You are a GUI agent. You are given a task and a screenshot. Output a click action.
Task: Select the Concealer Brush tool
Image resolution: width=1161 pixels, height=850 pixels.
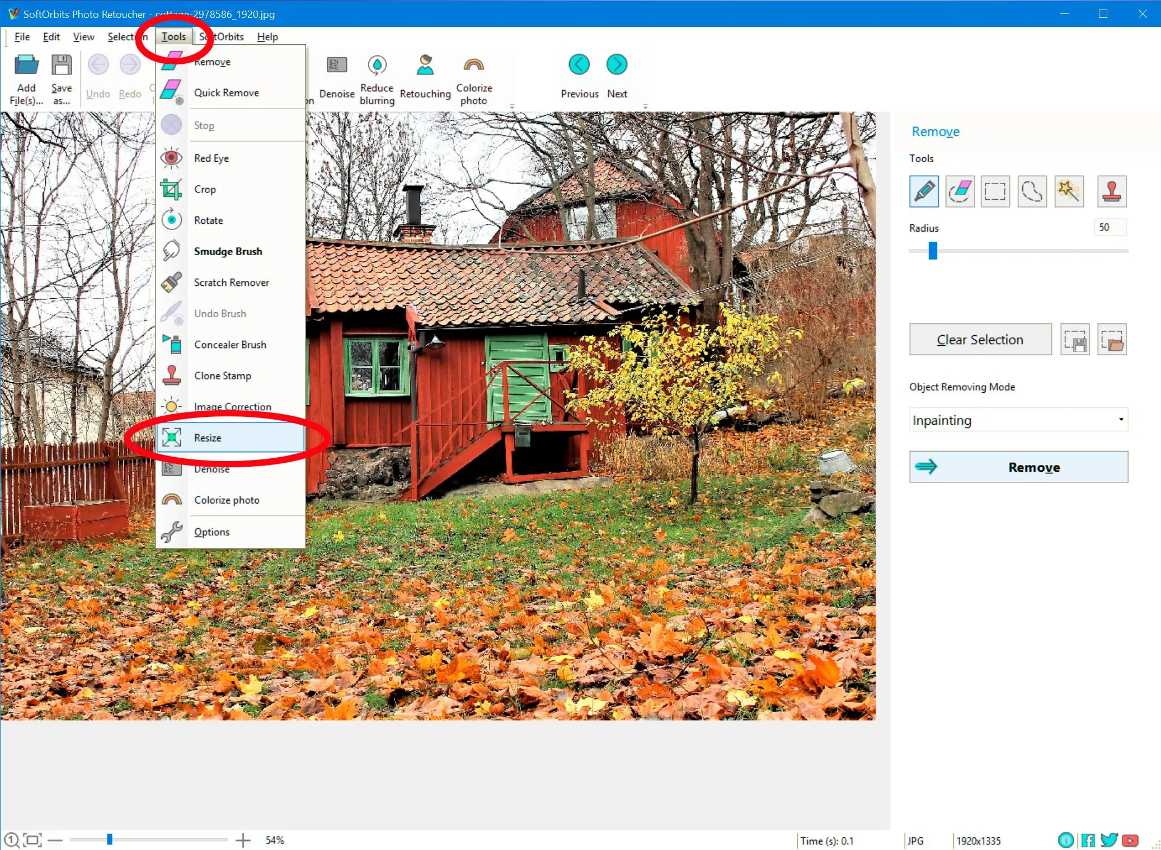click(231, 344)
